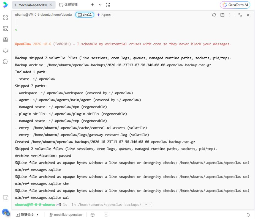
Task: Add a new session tab with the plus icon
Action: (x=93, y=5)
